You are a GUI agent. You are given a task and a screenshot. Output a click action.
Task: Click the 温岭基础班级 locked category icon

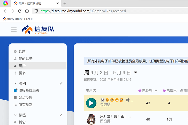click(x=16, y=90)
